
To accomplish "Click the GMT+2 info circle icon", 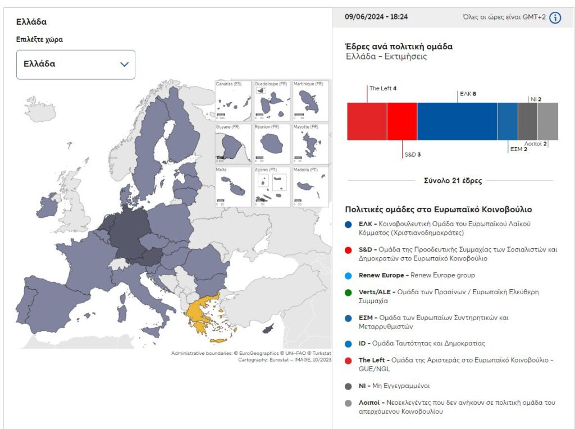I will coord(555,17).
